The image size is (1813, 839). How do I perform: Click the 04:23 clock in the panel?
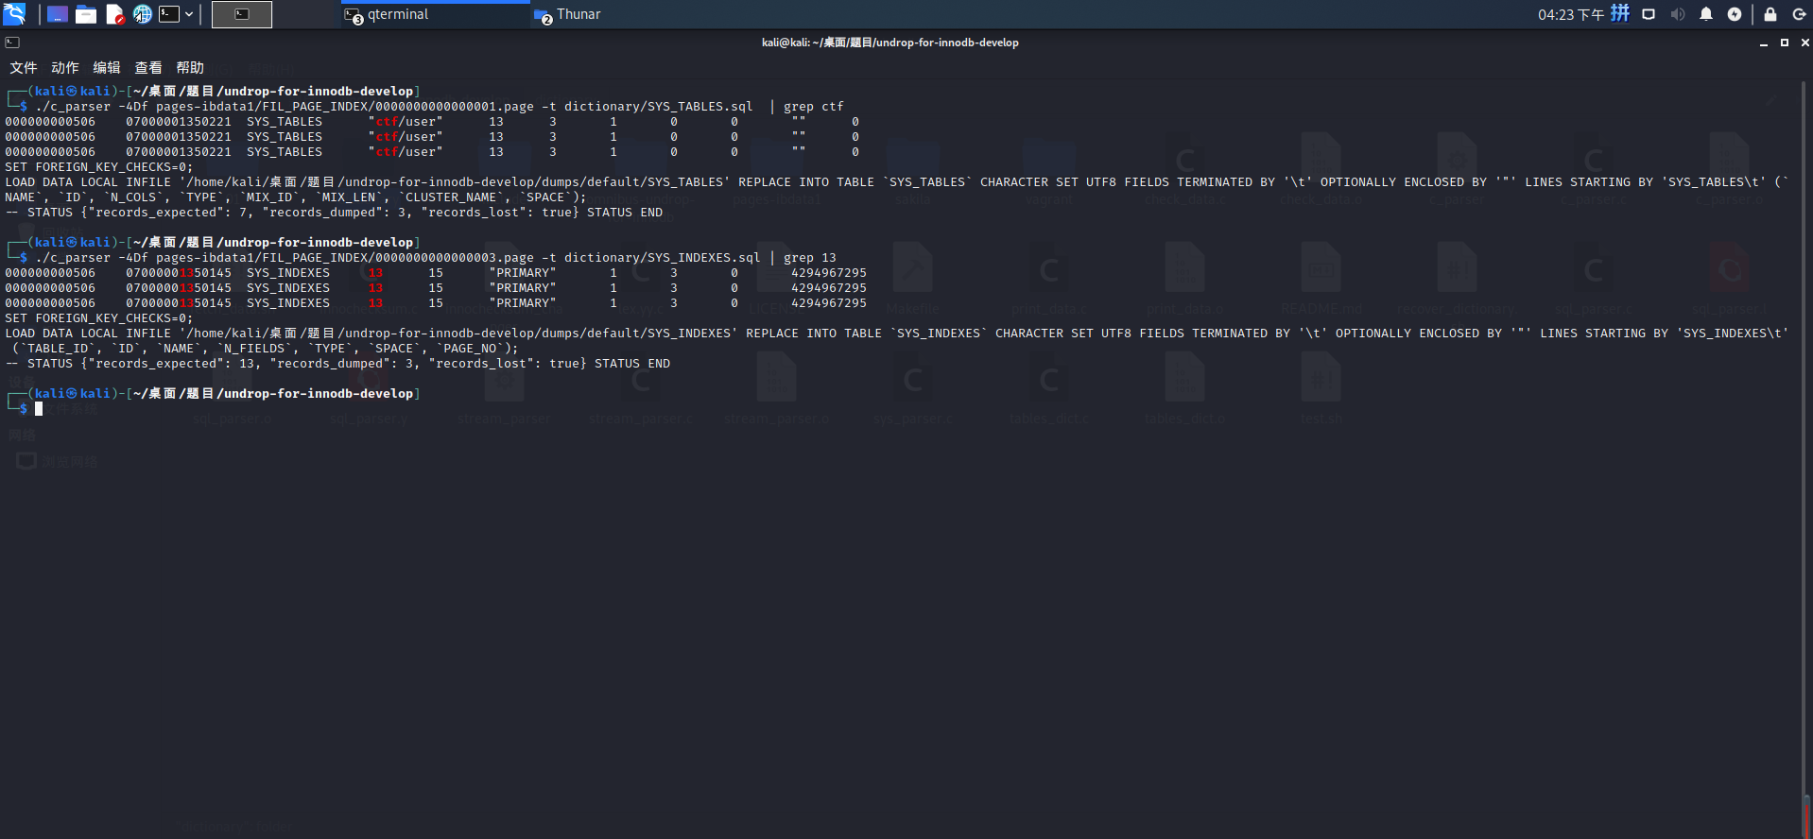1570,14
